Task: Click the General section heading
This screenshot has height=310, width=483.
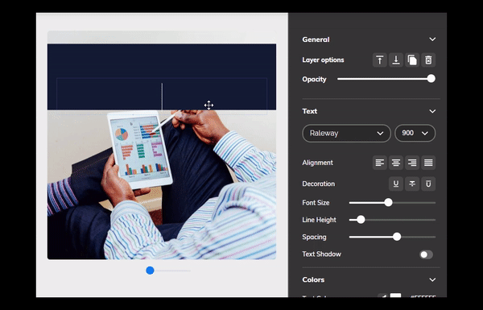Action: point(316,39)
